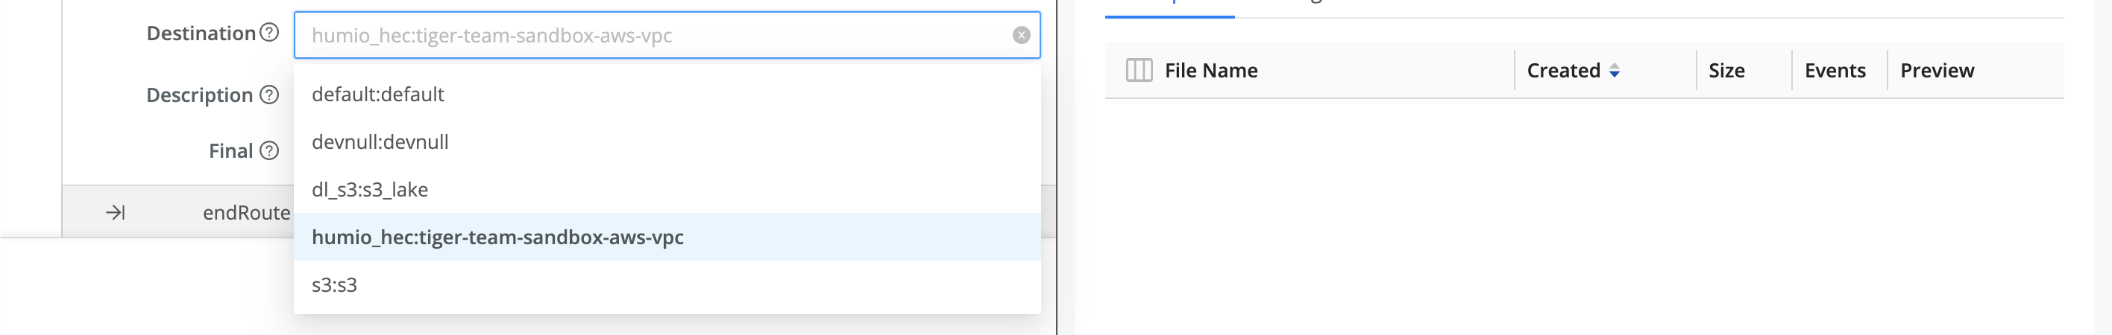Choose the devnull:devnull destination option
2112x335 pixels.
click(x=380, y=141)
